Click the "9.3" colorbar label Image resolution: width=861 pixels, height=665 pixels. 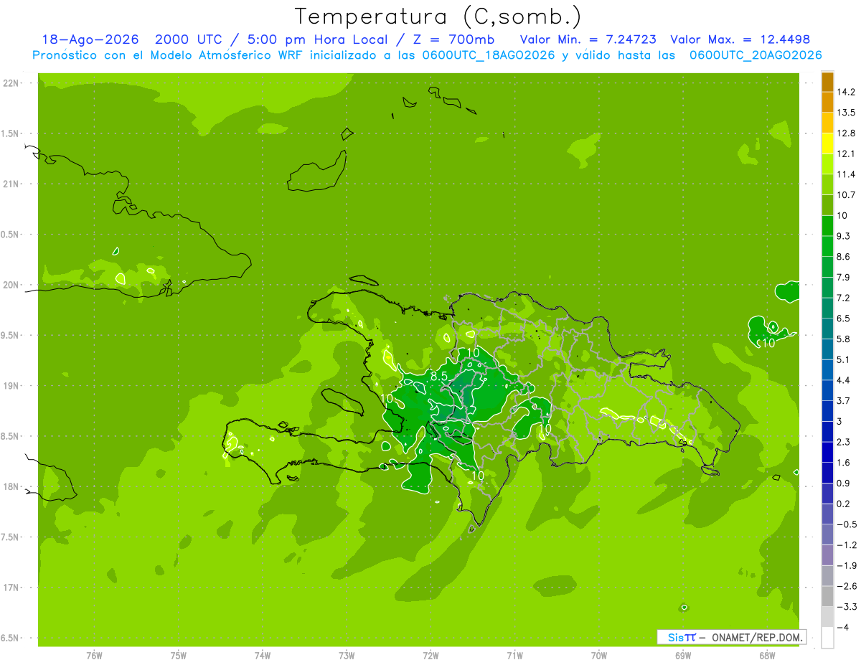coord(843,236)
